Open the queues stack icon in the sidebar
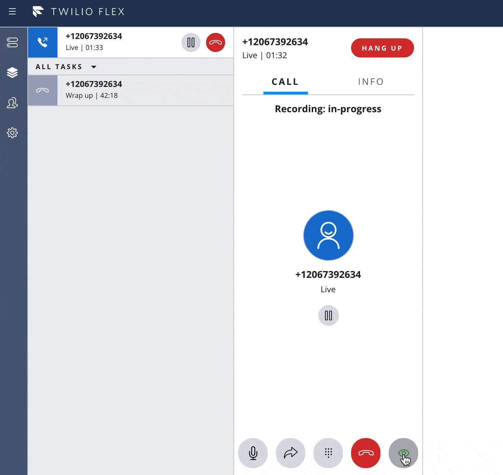503x475 pixels. pos(12,73)
